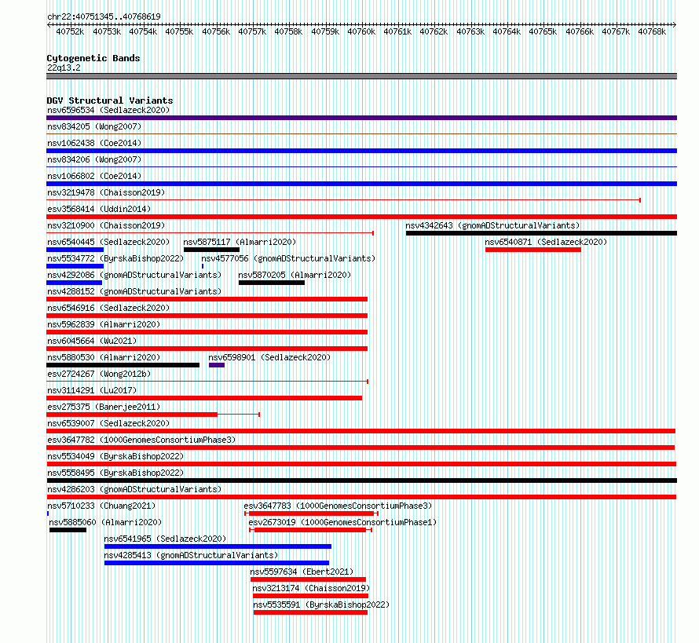Click nsv5534772 (ByrskaBishop2022) label
699x643 pixels.
(x=115, y=258)
